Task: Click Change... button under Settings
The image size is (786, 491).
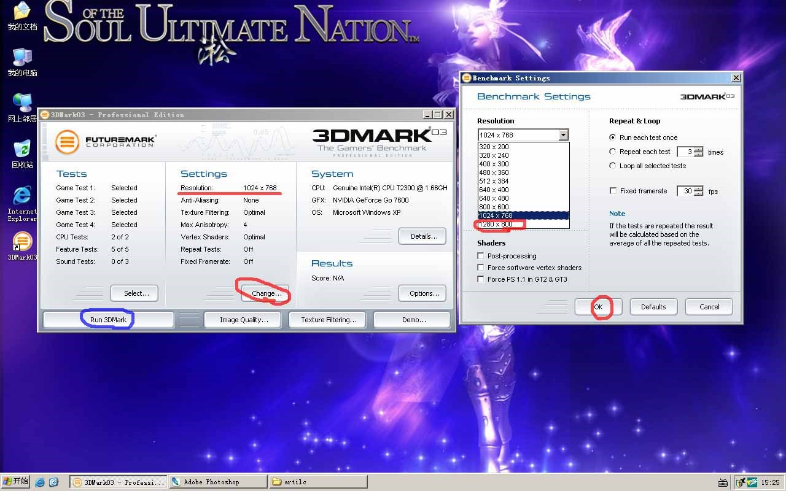Action: [x=265, y=293]
